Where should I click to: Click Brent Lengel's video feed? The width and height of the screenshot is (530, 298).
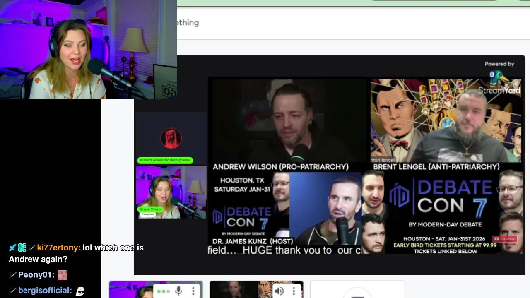[446, 120]
